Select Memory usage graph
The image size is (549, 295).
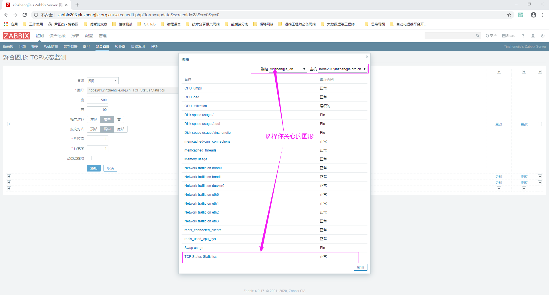[196, 159]
